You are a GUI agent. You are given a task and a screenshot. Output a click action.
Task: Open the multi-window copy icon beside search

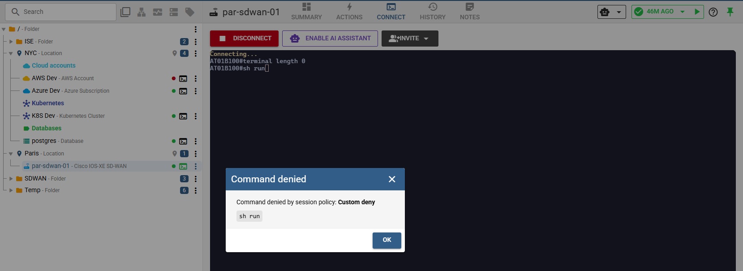[125, 12]
